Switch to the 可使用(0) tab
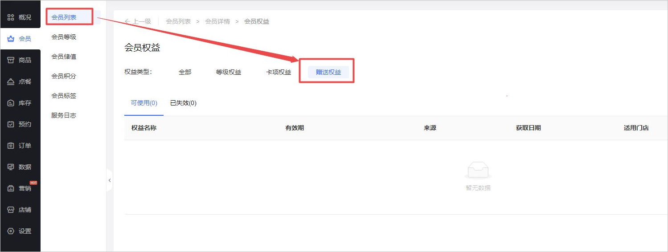 (144, 103)
